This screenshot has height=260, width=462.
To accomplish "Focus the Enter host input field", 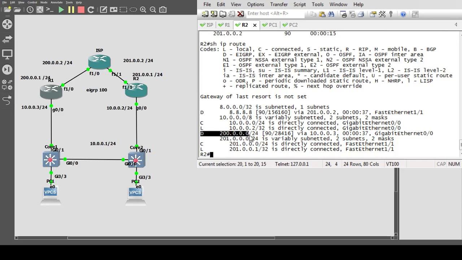I will [x=275, y=13].
